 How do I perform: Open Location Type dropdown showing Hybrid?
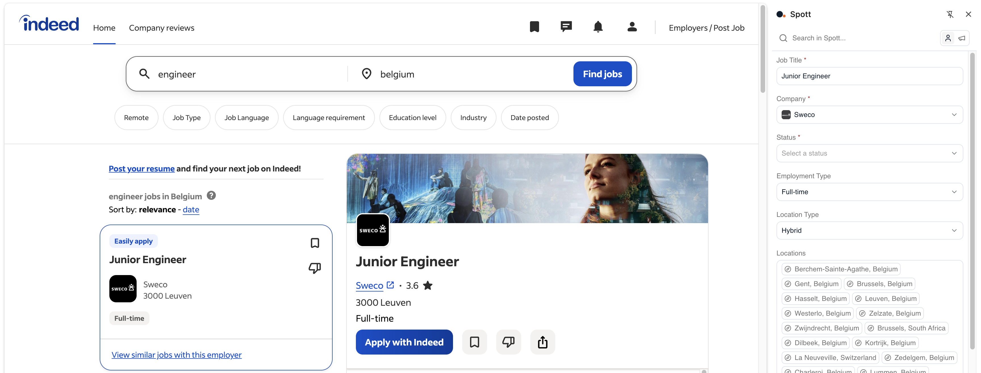click(869, 231)
